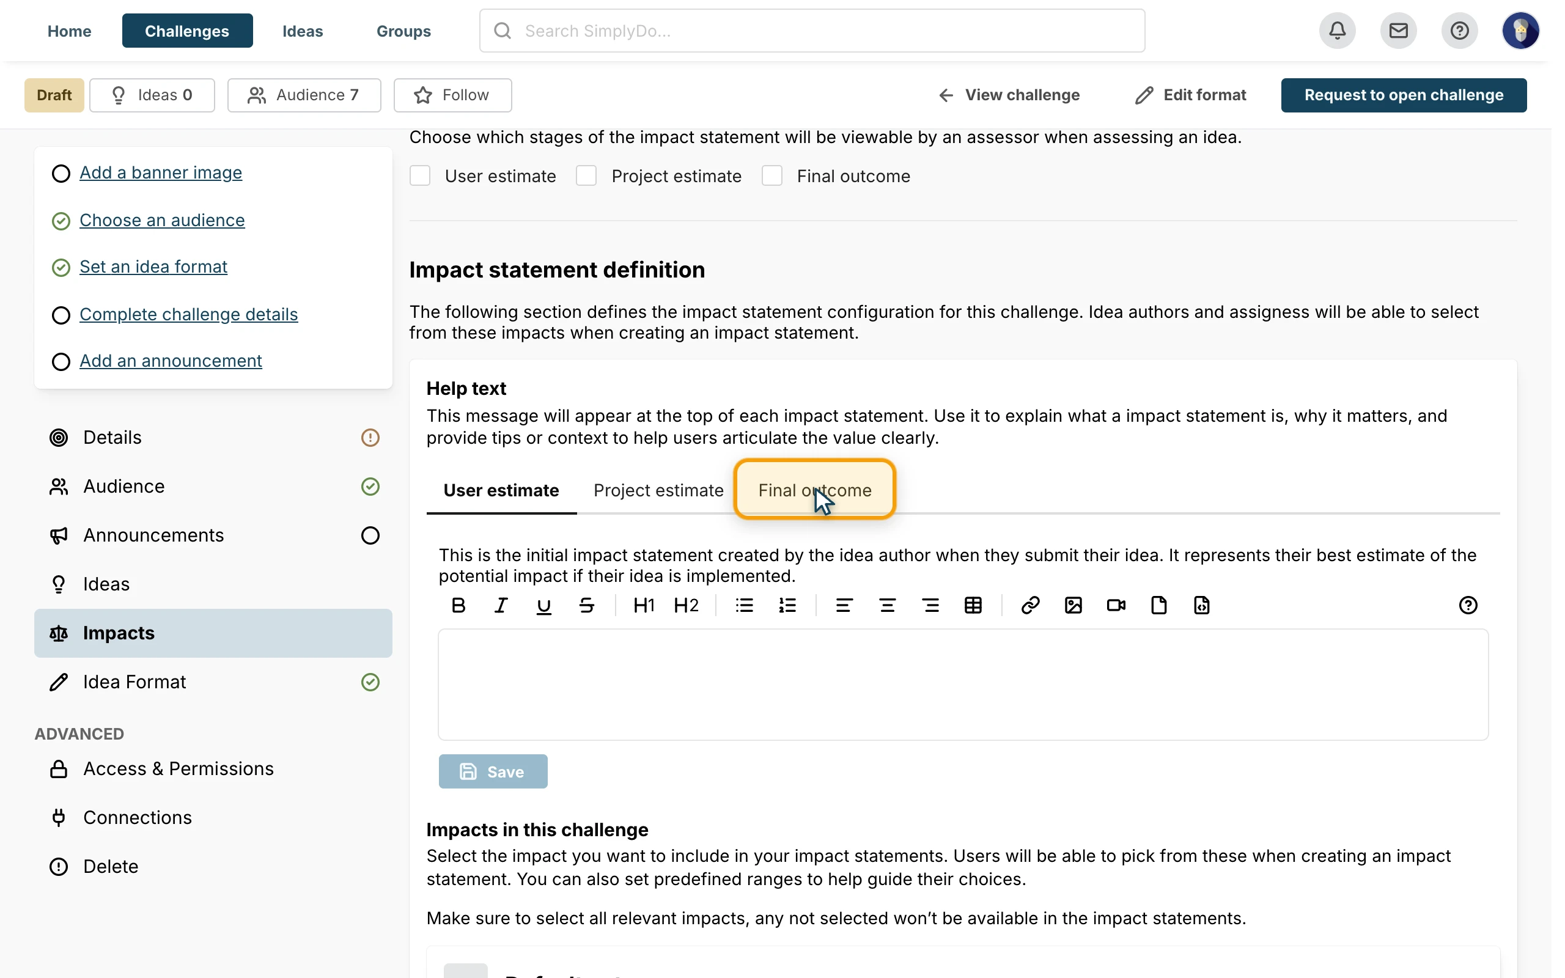Click Request to open challenge button
1565x978 pixels.
pyautogui.click(x=1404, y=95)
